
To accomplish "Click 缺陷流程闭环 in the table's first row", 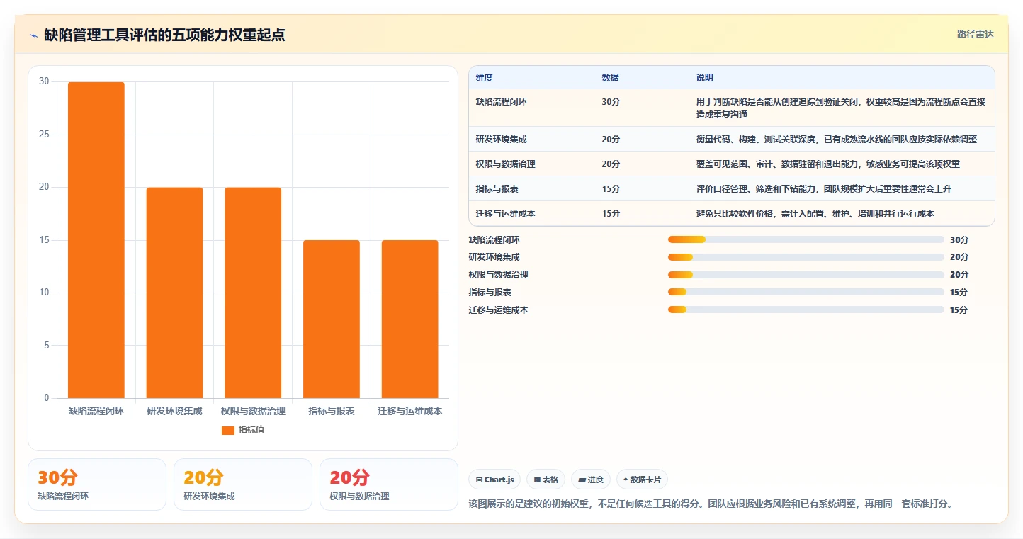I will click(x=502, y=101).
